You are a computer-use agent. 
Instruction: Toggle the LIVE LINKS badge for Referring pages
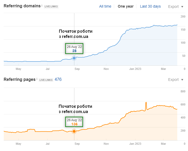point(46,80)
